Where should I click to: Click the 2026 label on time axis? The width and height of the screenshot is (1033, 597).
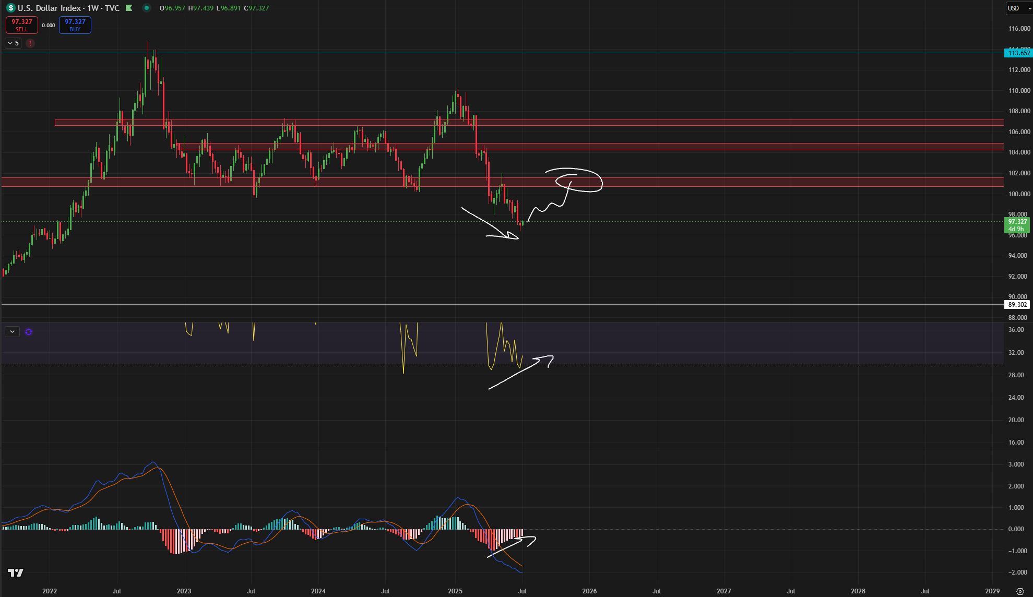(x=589, y=591)
